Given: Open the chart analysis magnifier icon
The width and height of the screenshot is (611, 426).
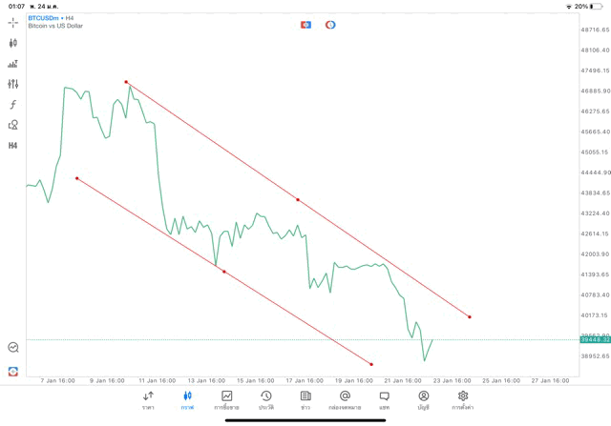Looking at the screenshot, I should 13,348.
